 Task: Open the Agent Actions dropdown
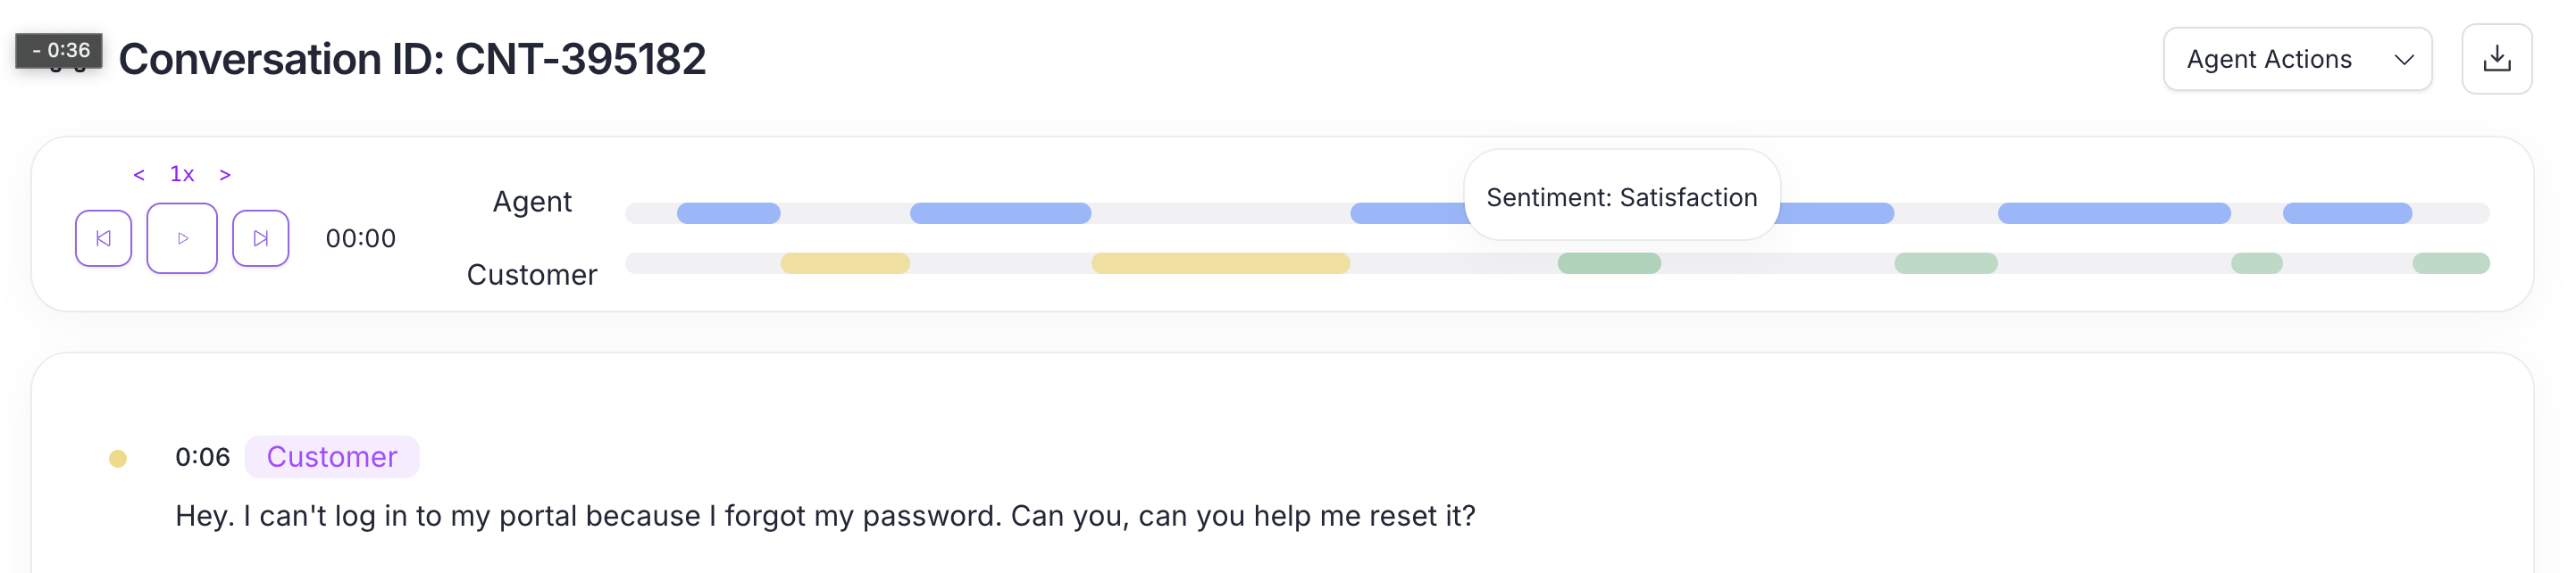tap(2297, 58)
